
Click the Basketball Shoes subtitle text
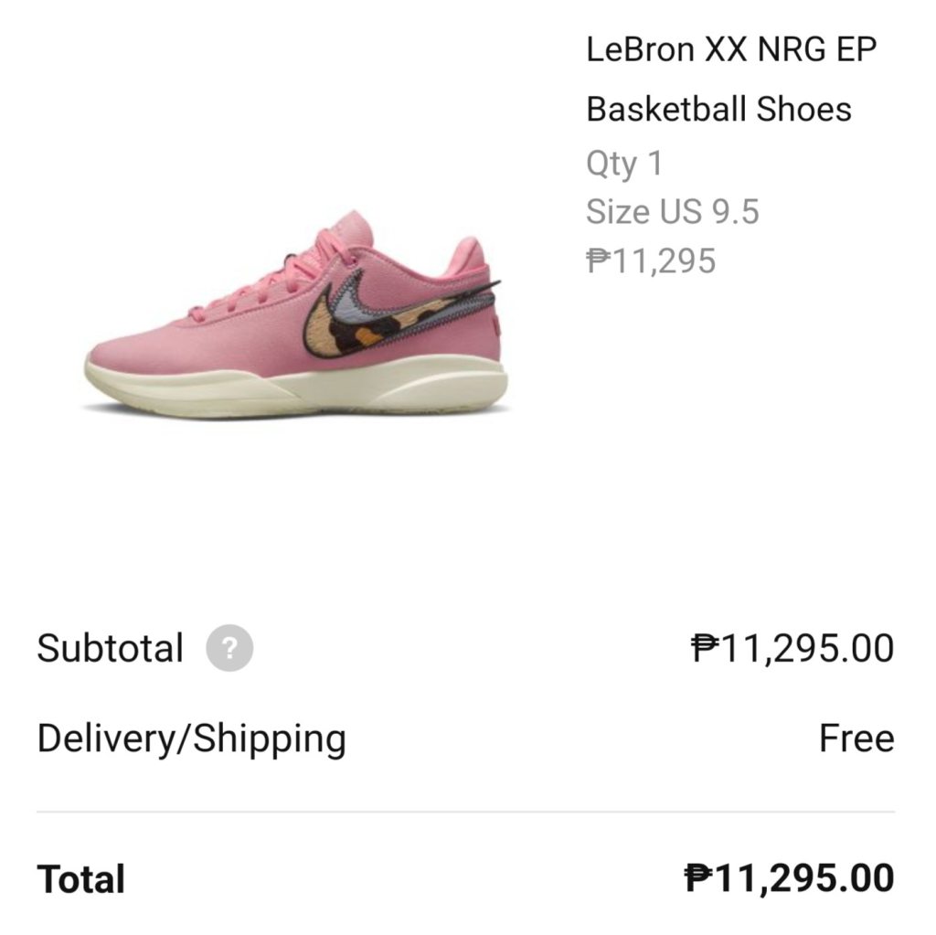coord(718,110)
